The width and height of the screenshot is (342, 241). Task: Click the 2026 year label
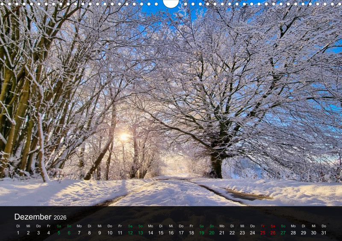click(60, 218)
